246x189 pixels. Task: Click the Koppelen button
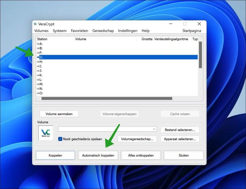55,155
